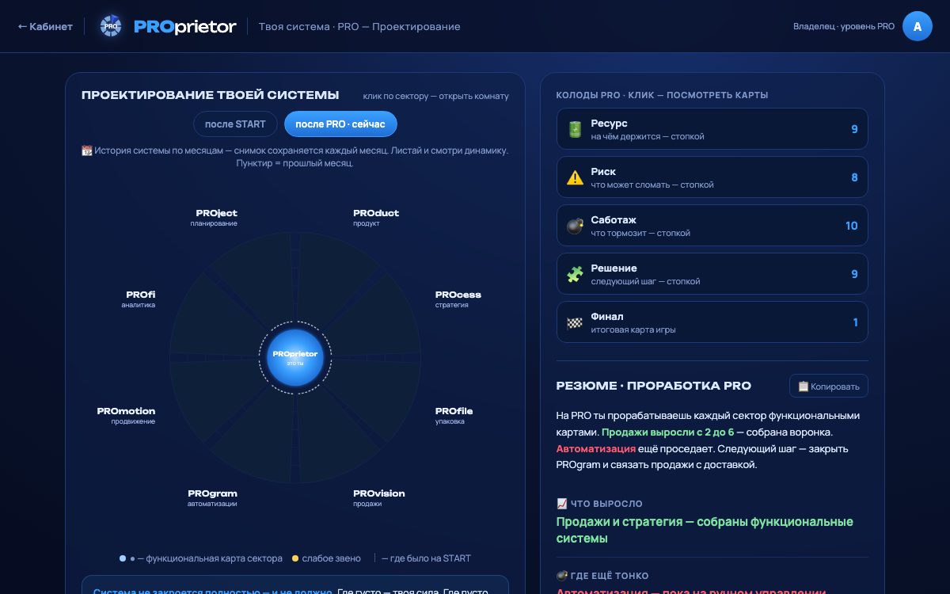Open the PROject планирование sector
The image size is (950, 594).
click(214, 218)
